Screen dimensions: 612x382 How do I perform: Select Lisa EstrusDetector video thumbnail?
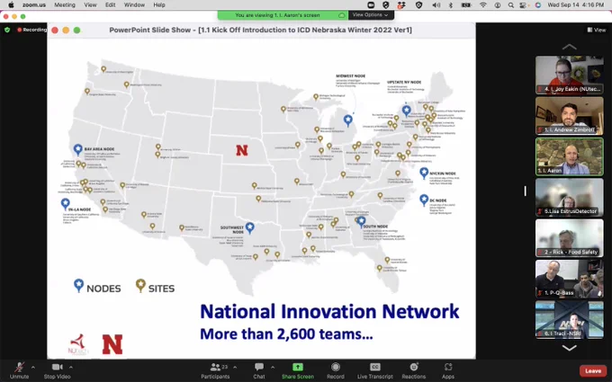[569, 197]
